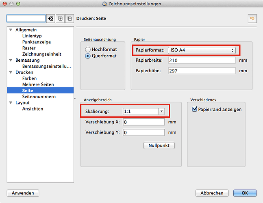Select Farben in the settings tree
The height and width of the screenshot is (203, 263).
coord(29,78)
